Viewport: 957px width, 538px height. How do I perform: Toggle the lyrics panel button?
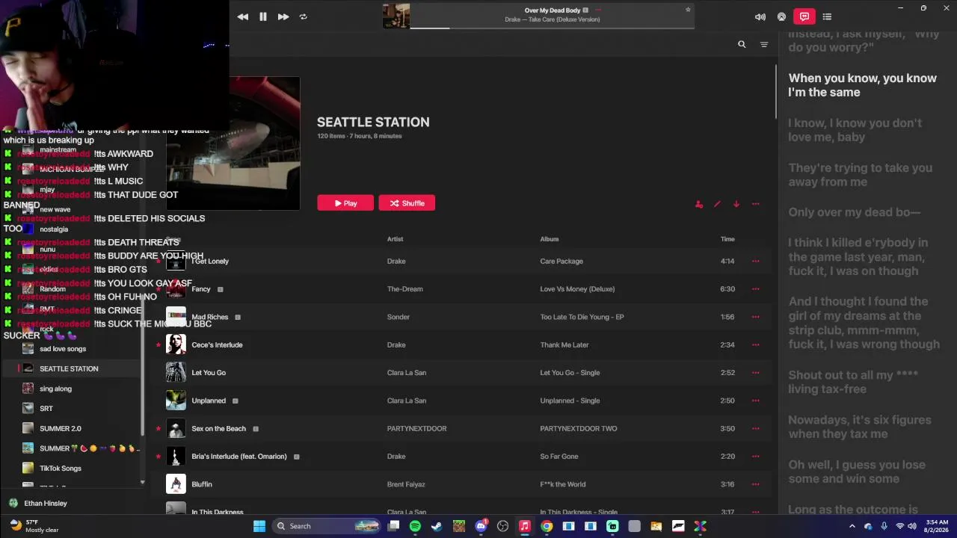[804, 16]
